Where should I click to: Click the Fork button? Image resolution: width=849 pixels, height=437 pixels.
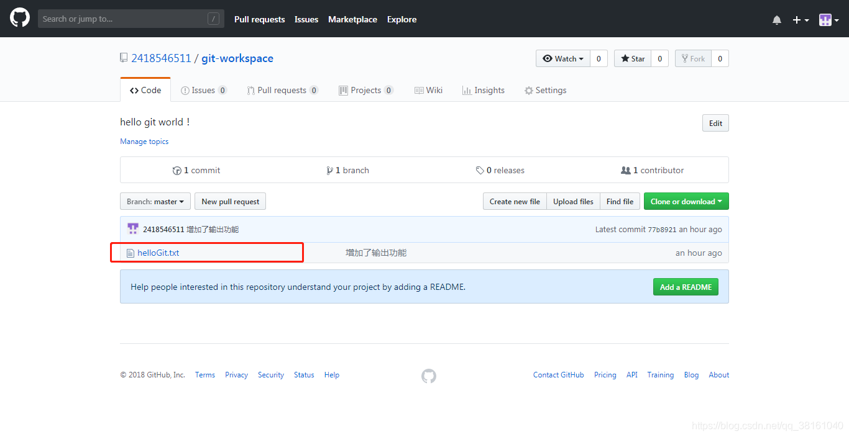click(693, 58)
